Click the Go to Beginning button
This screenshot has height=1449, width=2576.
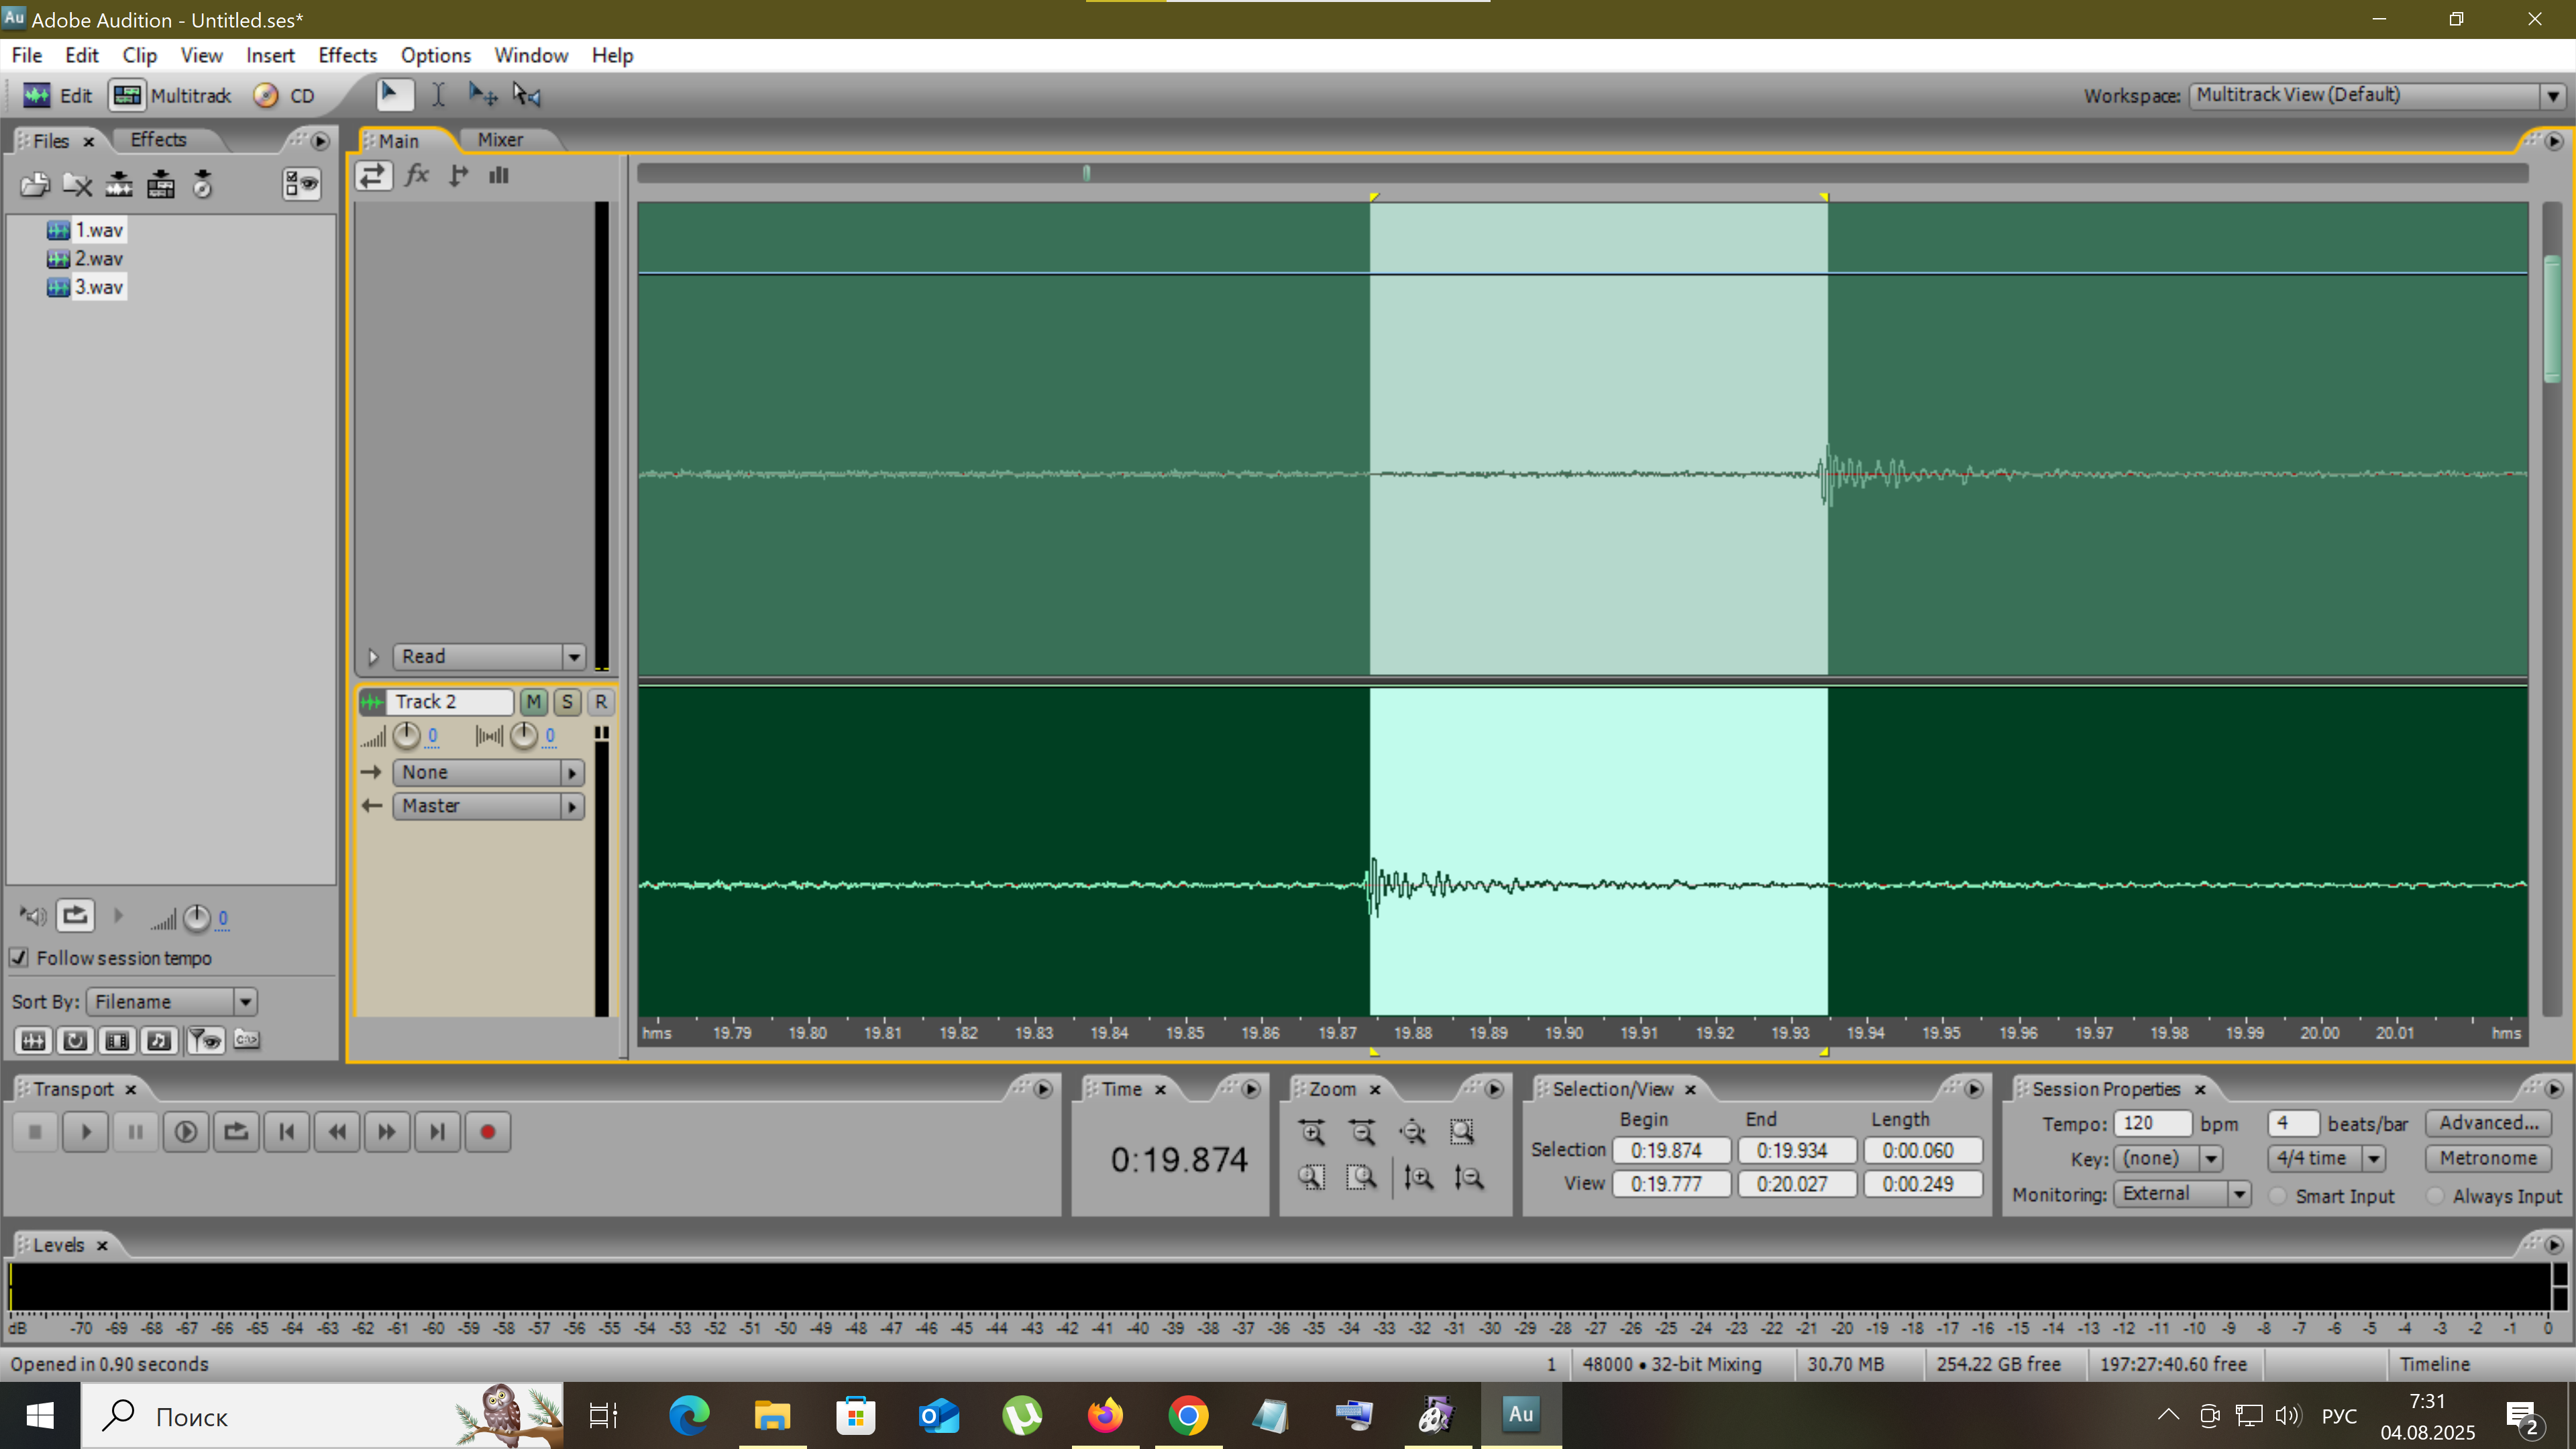coord(287,1132)
